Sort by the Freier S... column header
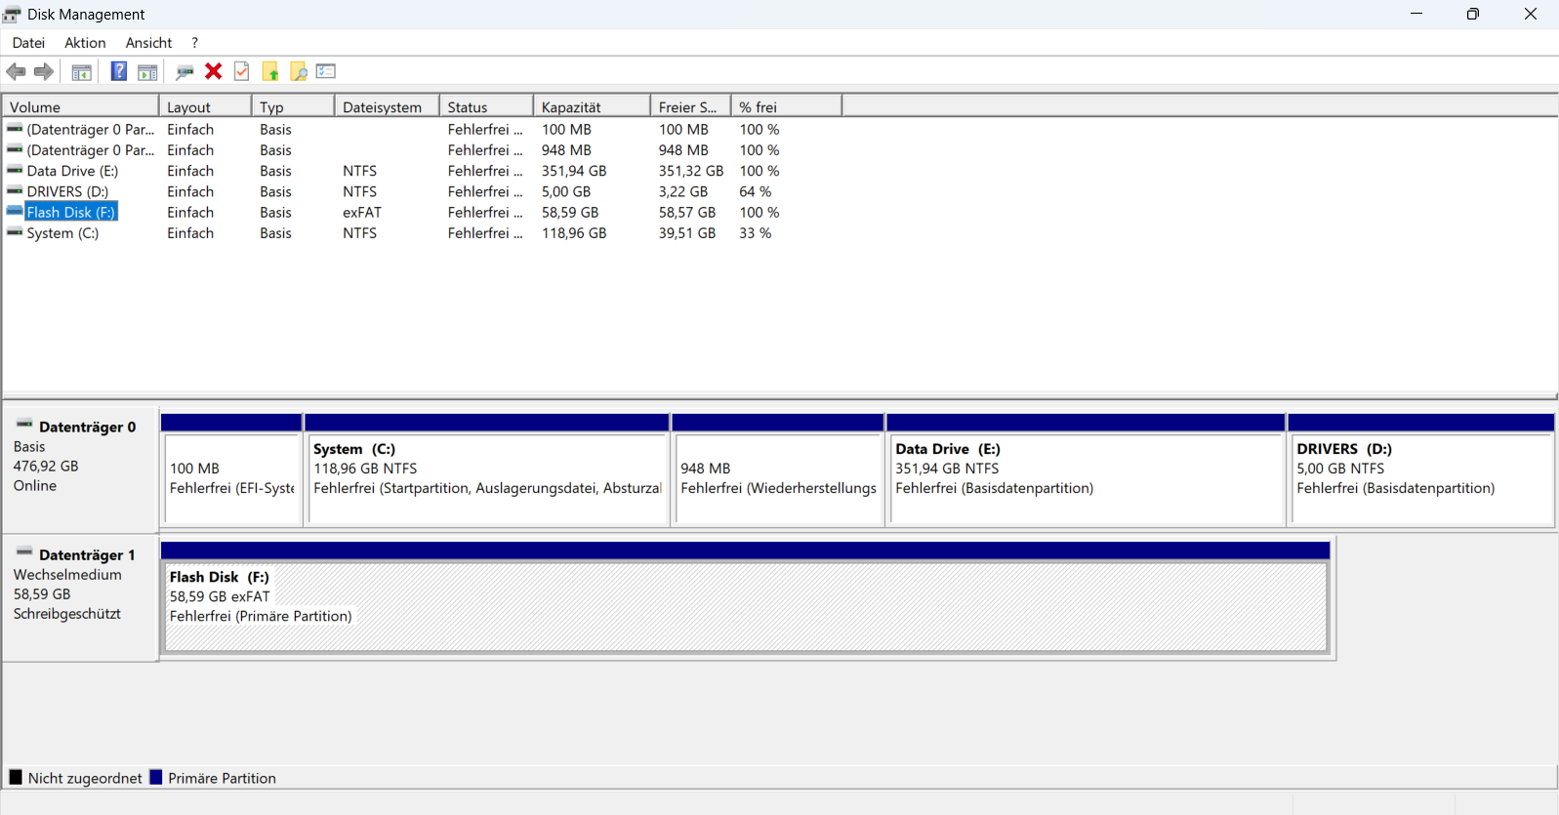 tap(691, 106)
